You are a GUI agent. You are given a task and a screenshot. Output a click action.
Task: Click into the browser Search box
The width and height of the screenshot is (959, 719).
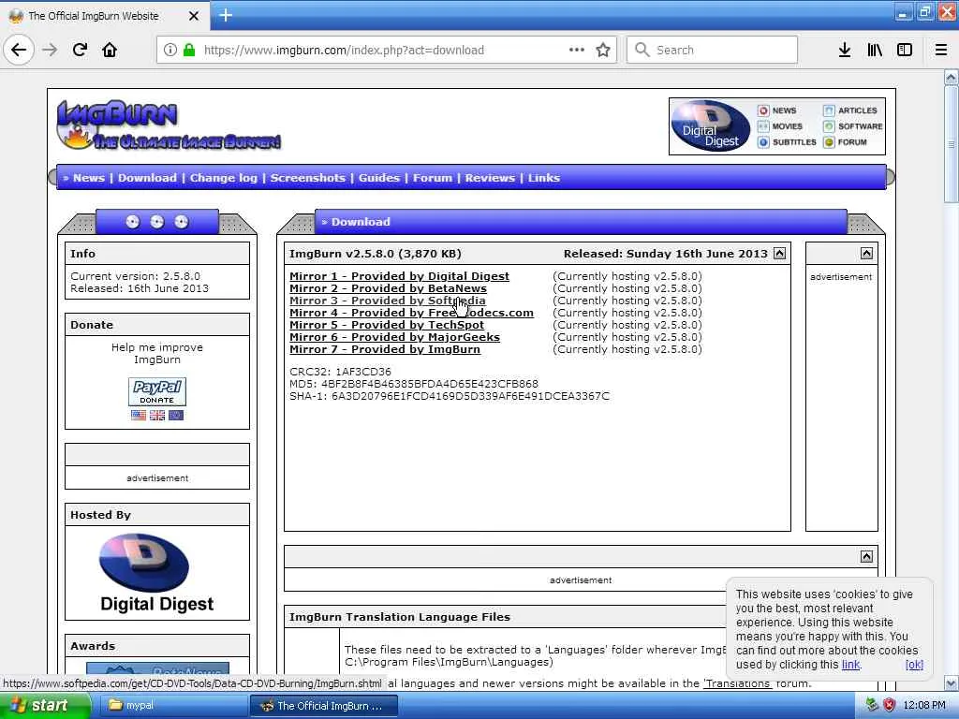pos(712,50)
